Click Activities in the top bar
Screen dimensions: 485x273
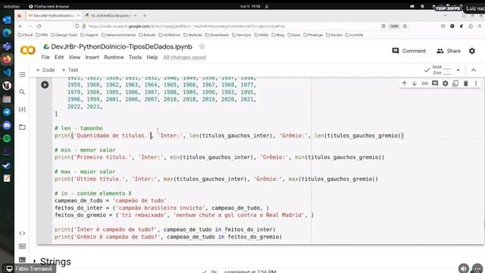(11, 6)
